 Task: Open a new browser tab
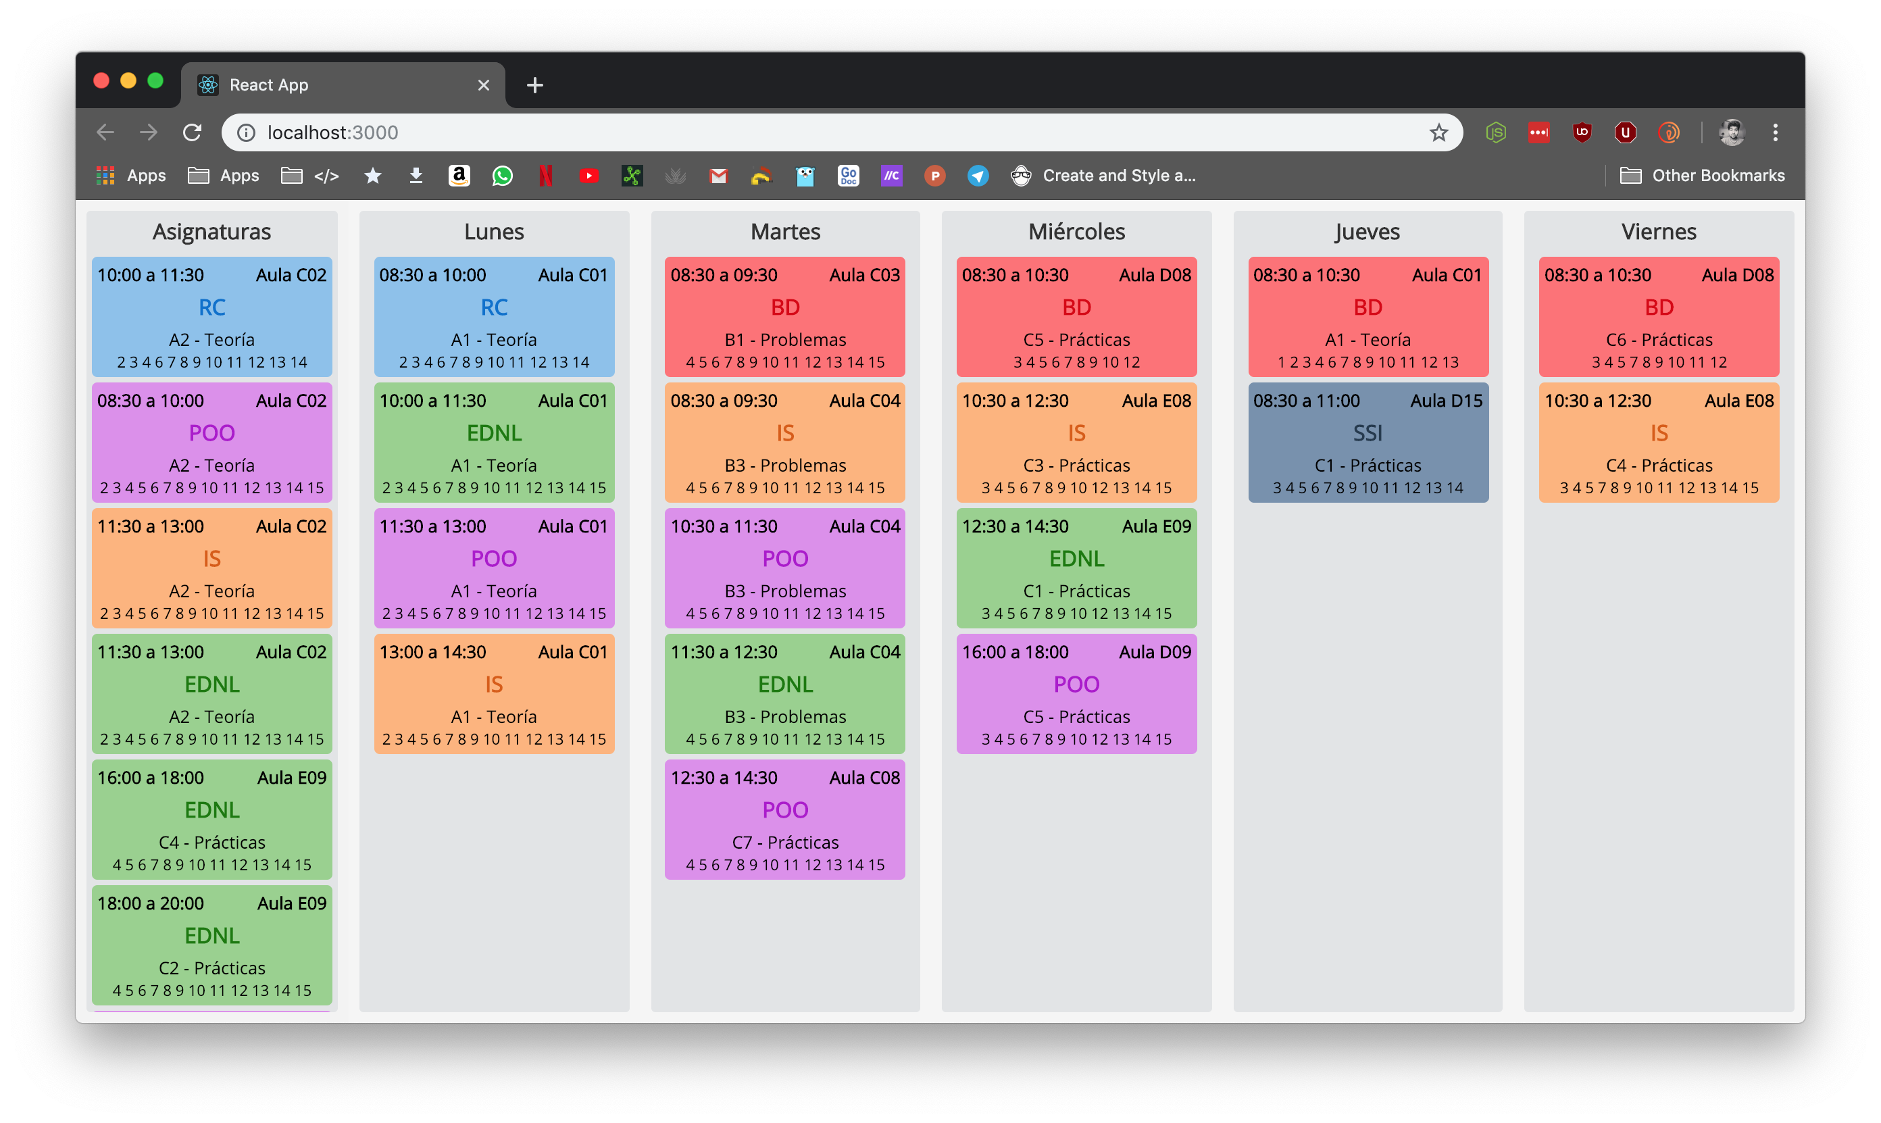point(535,84)
